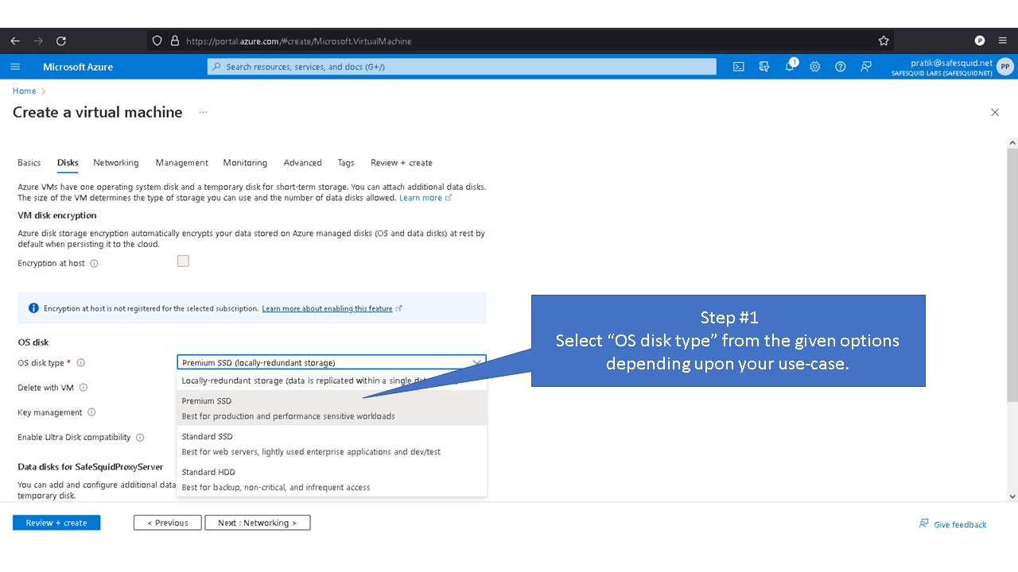This screenshot has width=1018, height=572.
Task: Bookmark this page with the star icon
Action: (884, 41)
